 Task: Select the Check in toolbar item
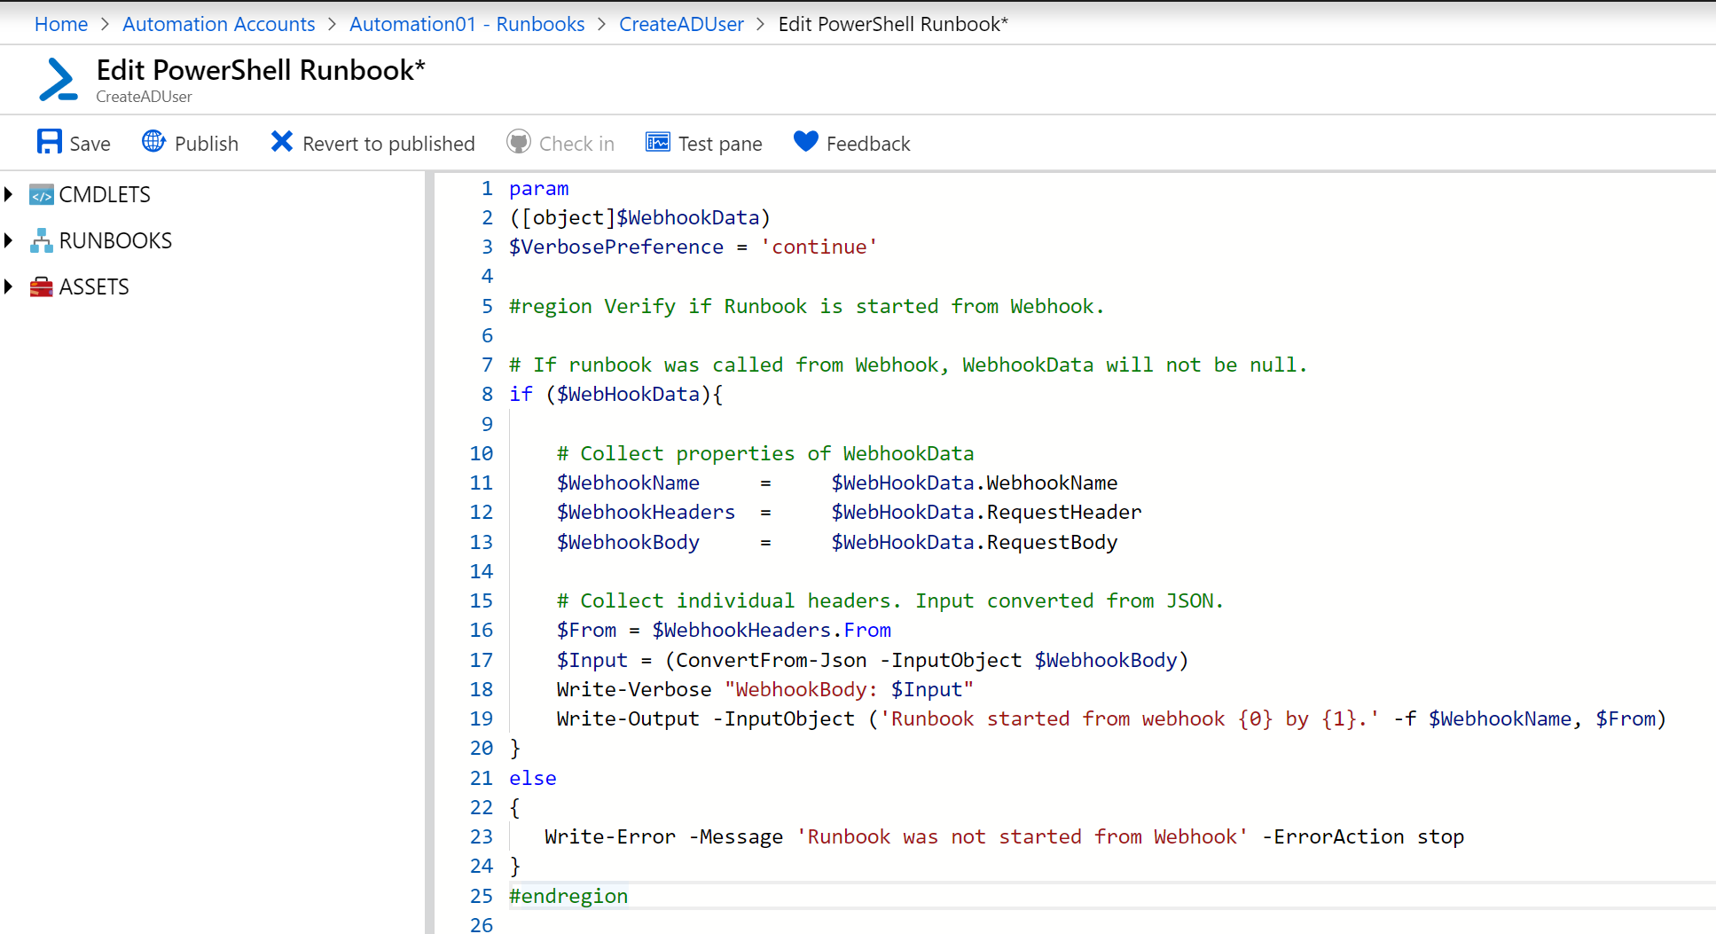[560, 143]
